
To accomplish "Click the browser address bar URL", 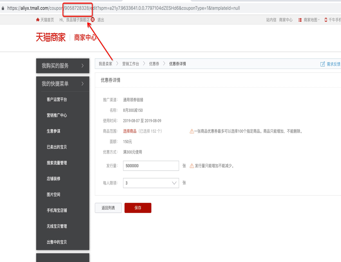I will [x=123, y=8].
